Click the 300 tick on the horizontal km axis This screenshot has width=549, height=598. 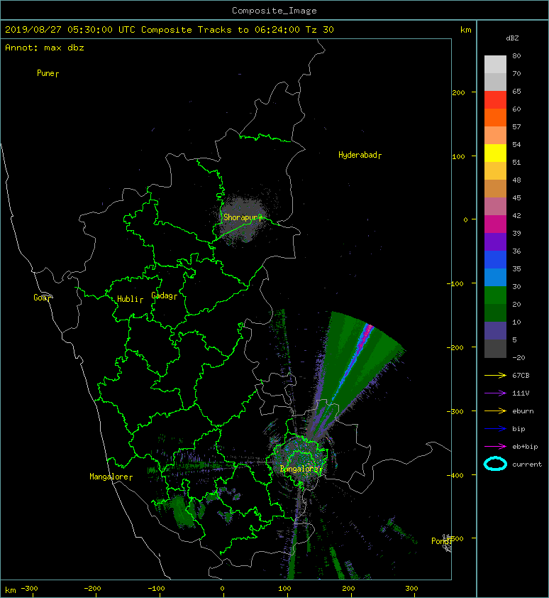click(x=411, y=589)
